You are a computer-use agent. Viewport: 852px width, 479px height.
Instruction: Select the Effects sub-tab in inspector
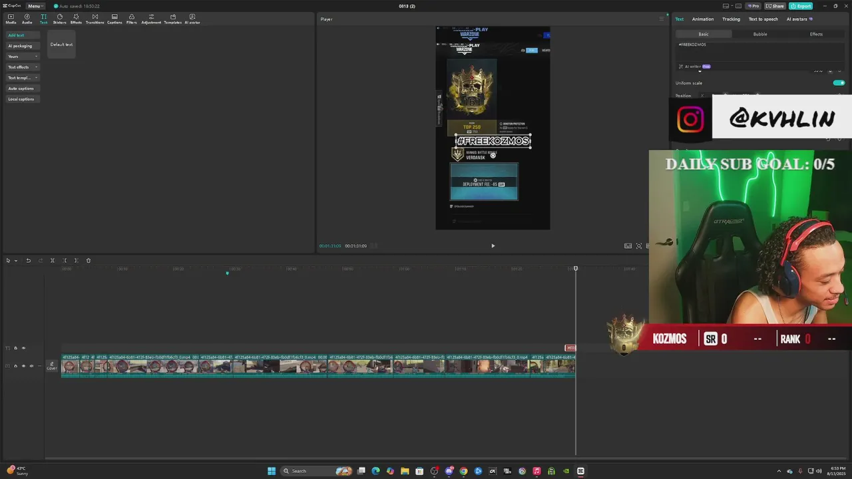[816, 34]
